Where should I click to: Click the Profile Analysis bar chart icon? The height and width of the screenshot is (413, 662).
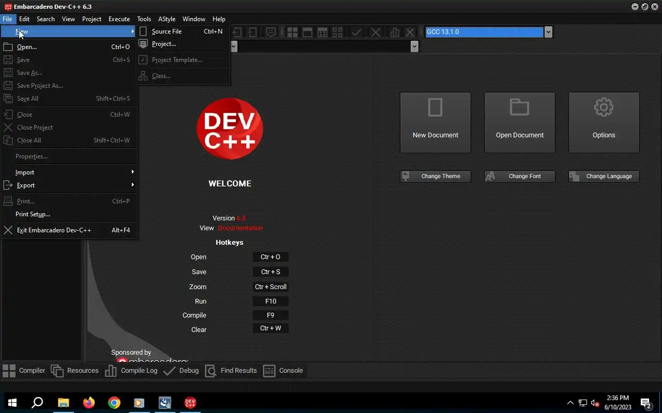pos(395,32)
